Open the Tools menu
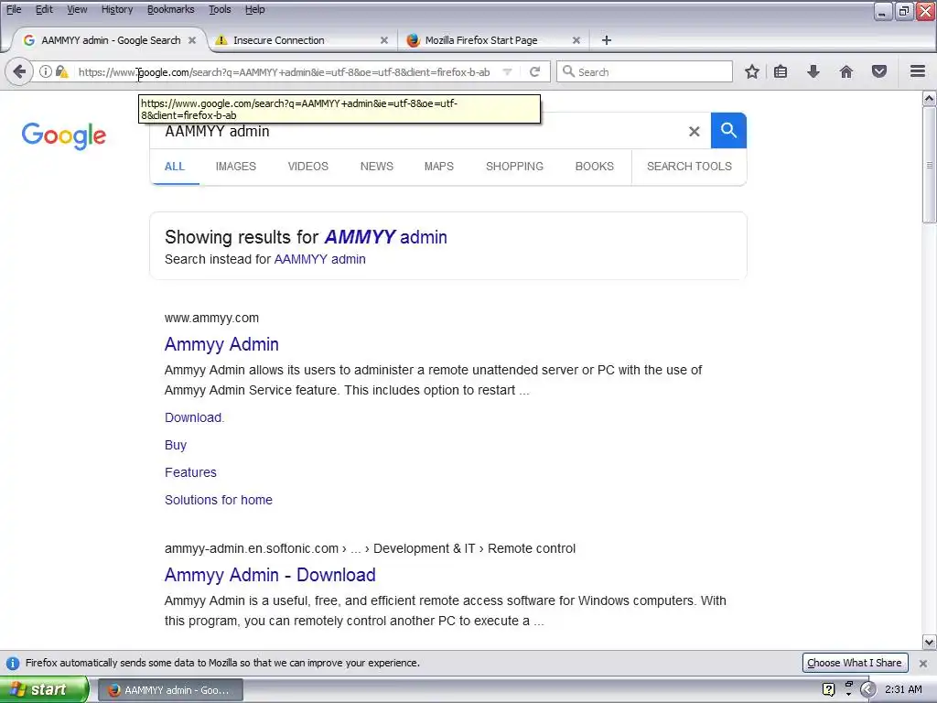Screen dimensions: 937x703 click(x=220, y=9)
